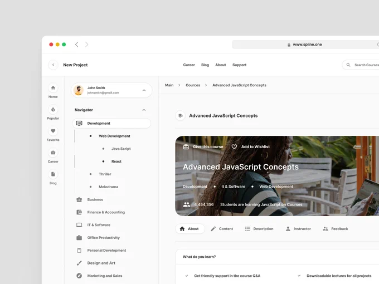Click the www.spline.one address bar

click(305, 45)
